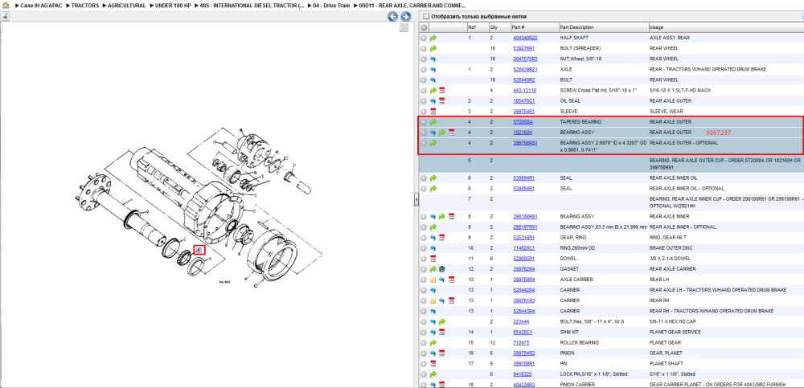
Task: Click notes list icon on PIN row
Action: (x=433, y=363)
